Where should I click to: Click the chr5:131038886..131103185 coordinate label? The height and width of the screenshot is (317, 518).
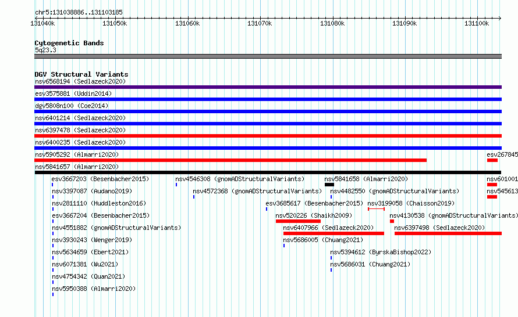(x=79, y=12)
